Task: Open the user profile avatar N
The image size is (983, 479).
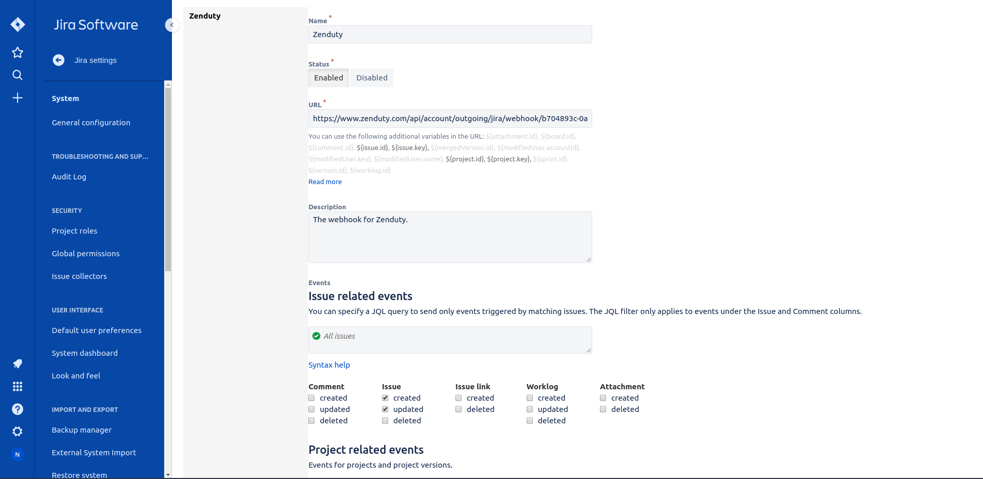Action: (x=18, y=454)
